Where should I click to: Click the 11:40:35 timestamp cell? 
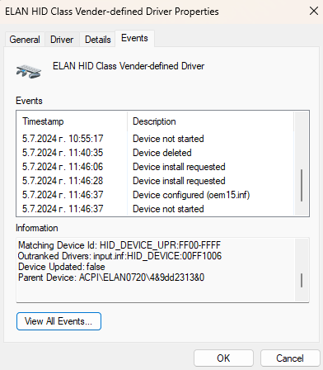tap(63, 153)
